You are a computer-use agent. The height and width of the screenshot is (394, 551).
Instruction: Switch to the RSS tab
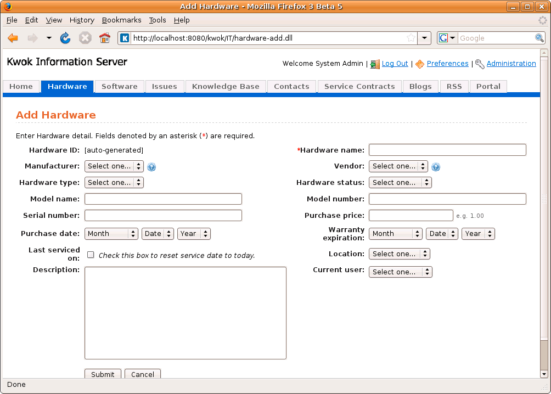tap(454, 87)
